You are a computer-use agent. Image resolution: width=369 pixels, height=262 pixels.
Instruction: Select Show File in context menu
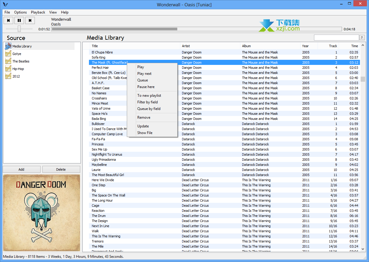coord(152,133)
